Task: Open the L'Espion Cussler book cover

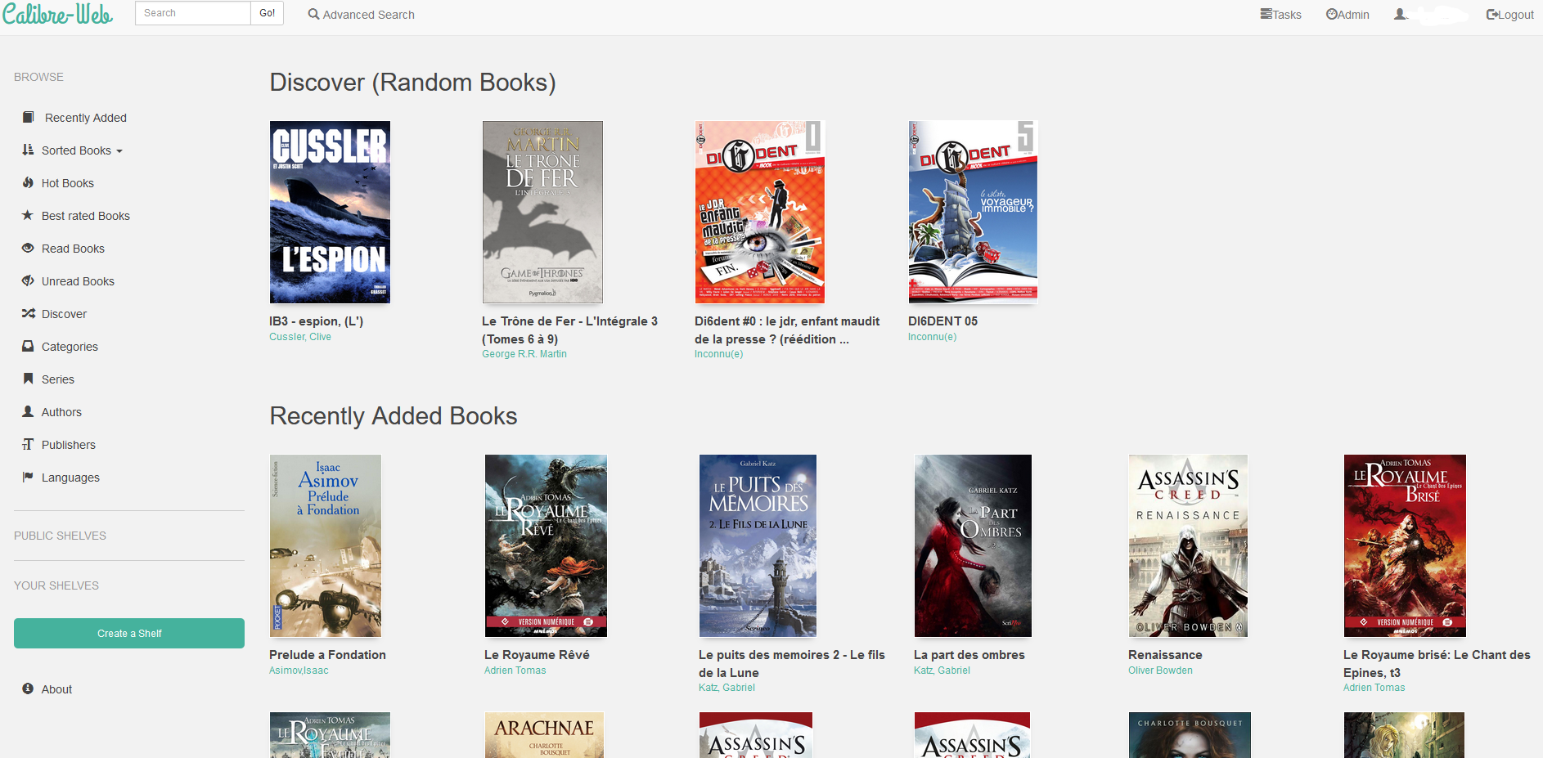Action: [x=330, y=213]
